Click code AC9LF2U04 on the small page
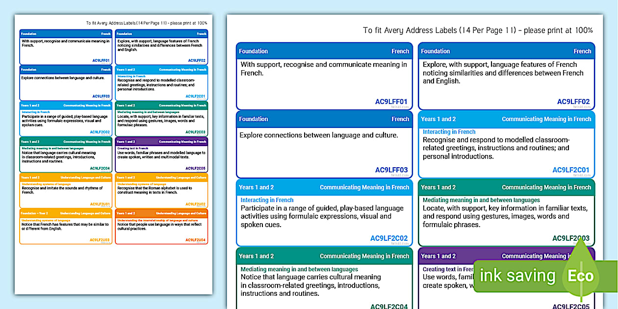 point(196,240)
